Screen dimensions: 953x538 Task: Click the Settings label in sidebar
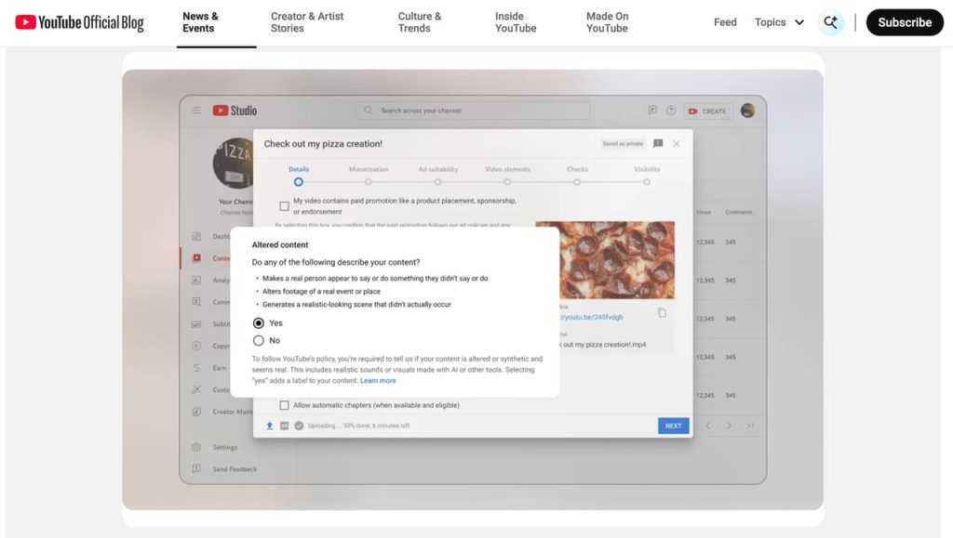pos(225,448)
